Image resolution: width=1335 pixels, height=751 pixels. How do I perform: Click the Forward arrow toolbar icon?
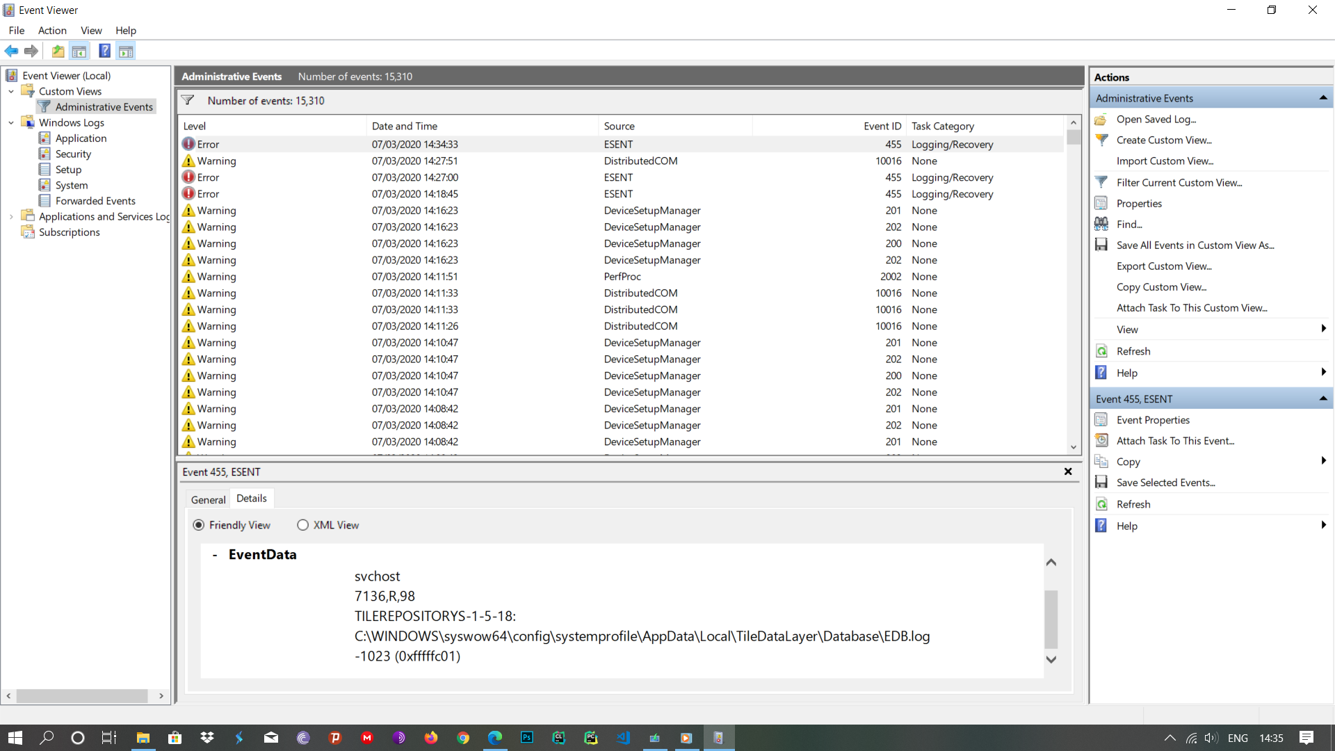point(31,51)
